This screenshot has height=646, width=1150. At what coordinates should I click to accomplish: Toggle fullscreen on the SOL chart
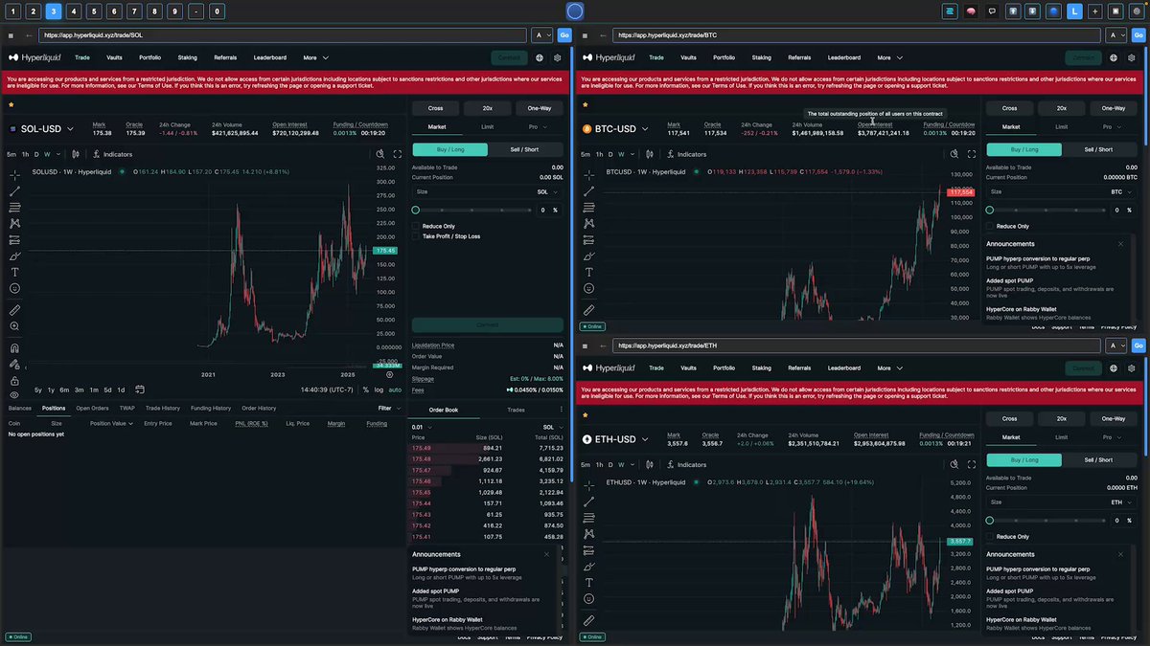pos(399,154)
